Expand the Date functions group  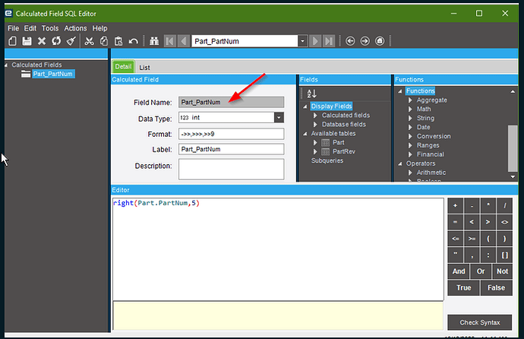410,127
